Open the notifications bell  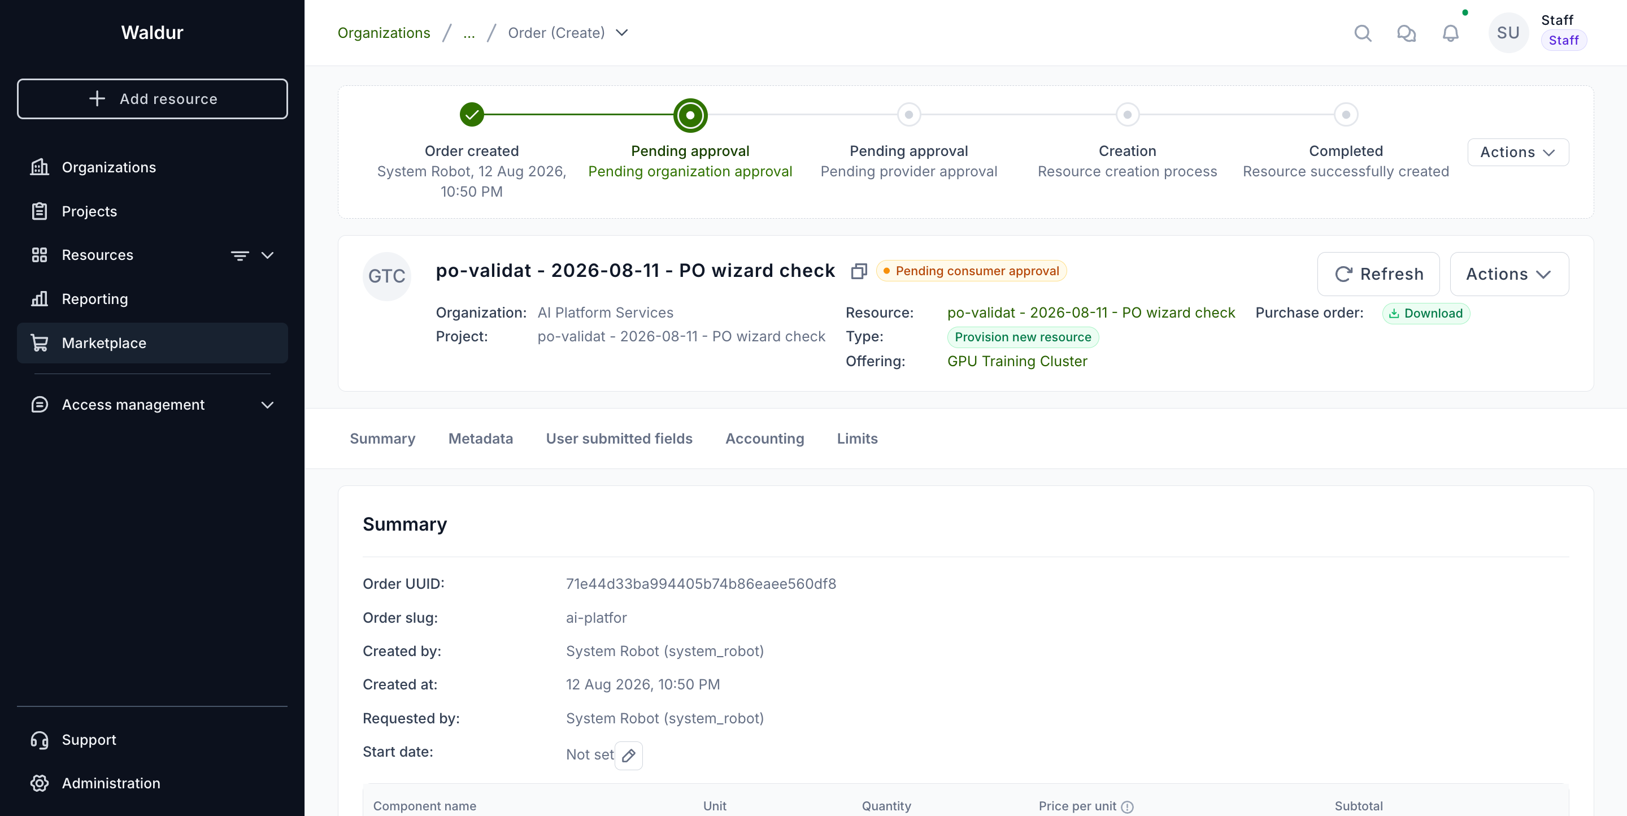[1450, 33]
